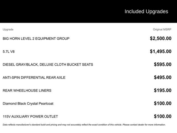Screen dimensions: 177x133
Task: Select BIG HORN LEVEL 2 EQUIPMENT GROUP
Action: 36,39
